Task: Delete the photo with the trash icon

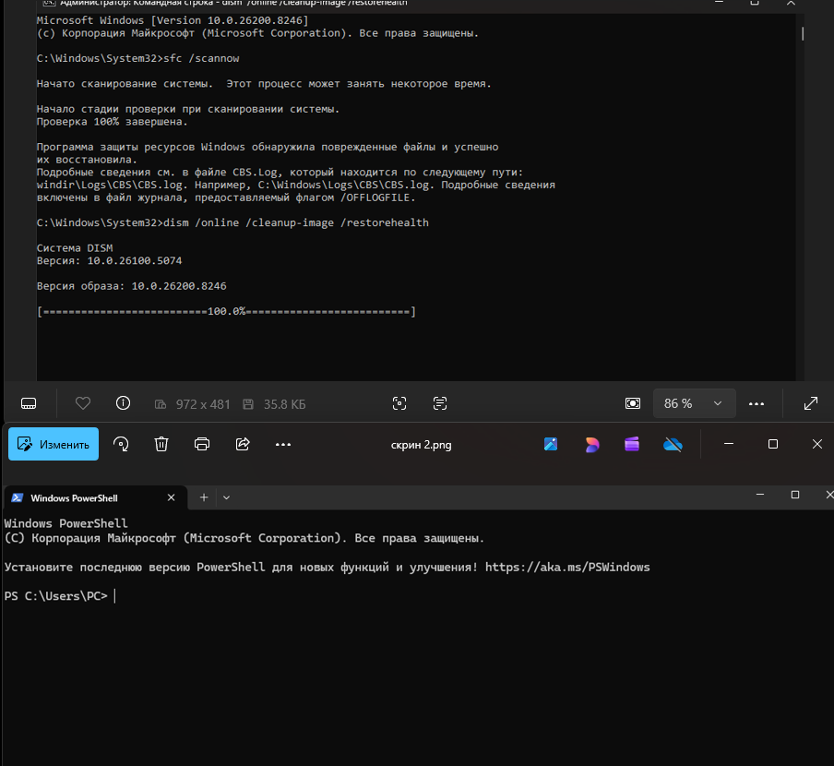Action: [x=161, y=444]
